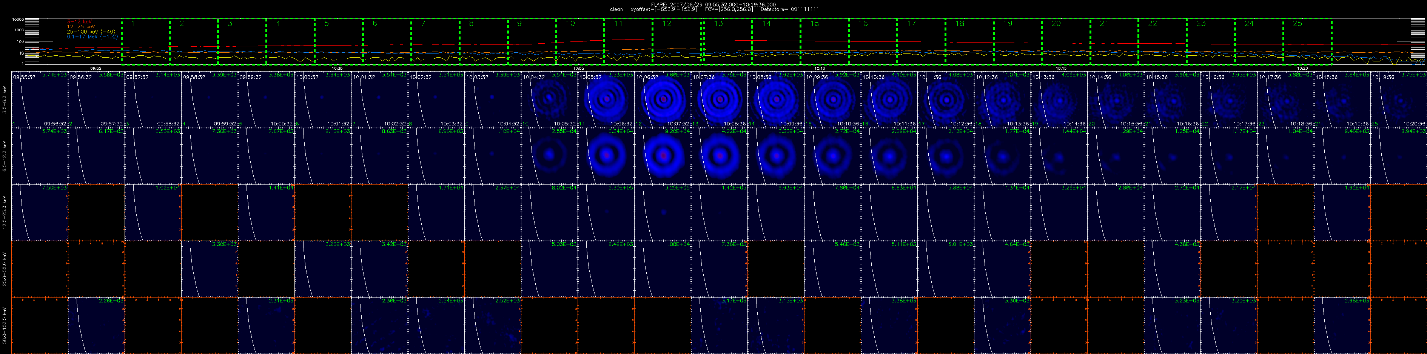Select time interval 16 on the lightcurve
The width and height of the screenshot is (1427, 354).
(x=873, y=41)
